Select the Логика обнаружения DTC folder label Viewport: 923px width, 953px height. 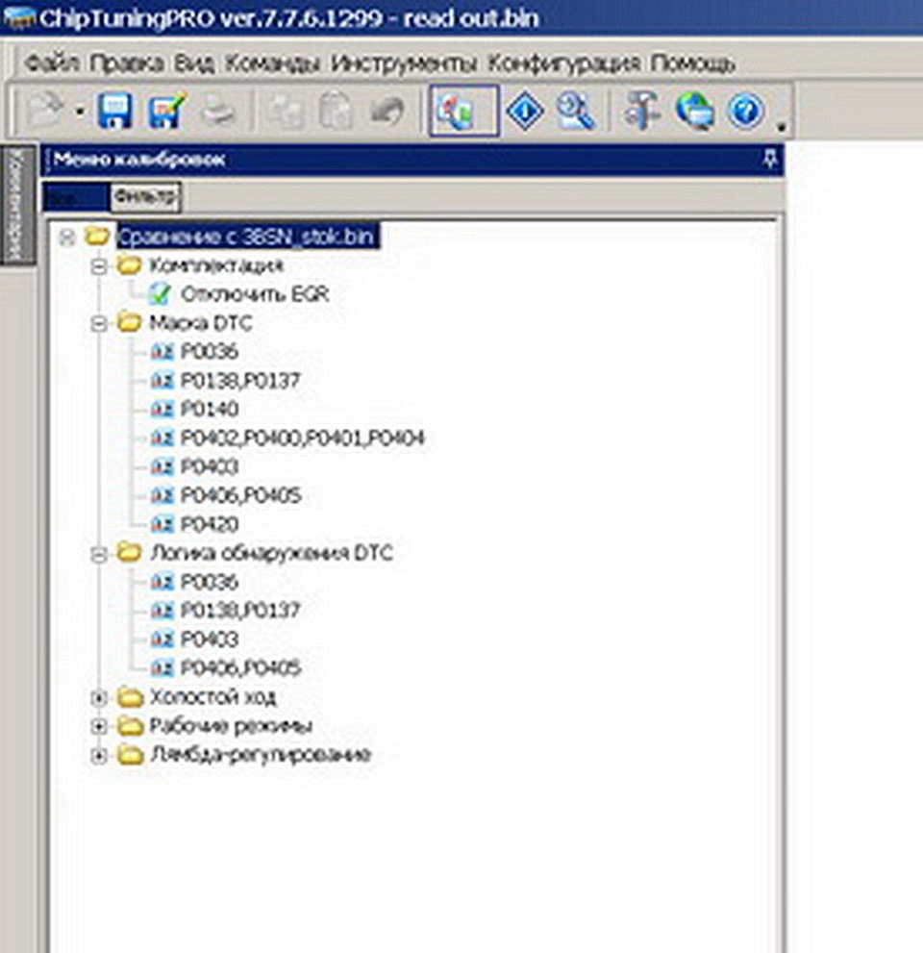click(x=271, y=553)
